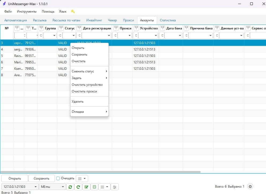Click the filter funnel for Причина бана column

tap(186, 28)
